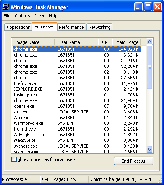Select the stacsv.exe process
The height and width of the screenshot is (185, 164).
[x=77, y=140]
